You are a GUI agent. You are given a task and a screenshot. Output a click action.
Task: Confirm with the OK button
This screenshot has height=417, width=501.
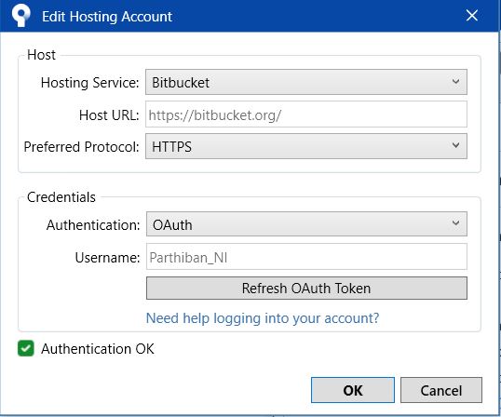[353, 390]
